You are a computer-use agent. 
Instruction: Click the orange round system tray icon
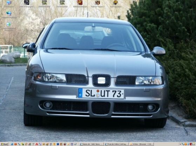[185, 144]
